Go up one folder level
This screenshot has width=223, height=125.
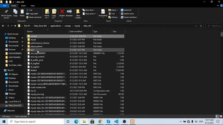click(15, 26)
